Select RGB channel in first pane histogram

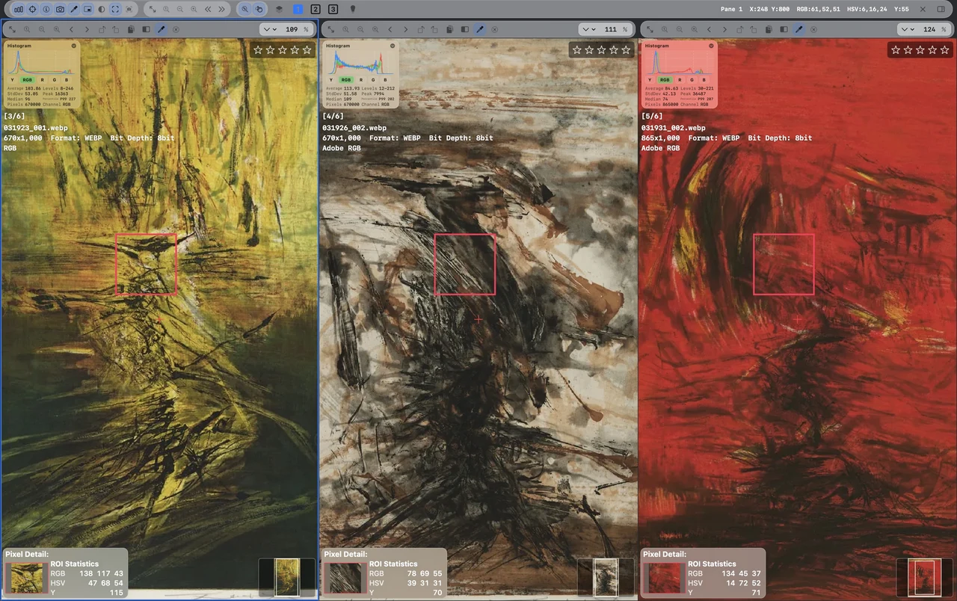[x=28, y=78]
